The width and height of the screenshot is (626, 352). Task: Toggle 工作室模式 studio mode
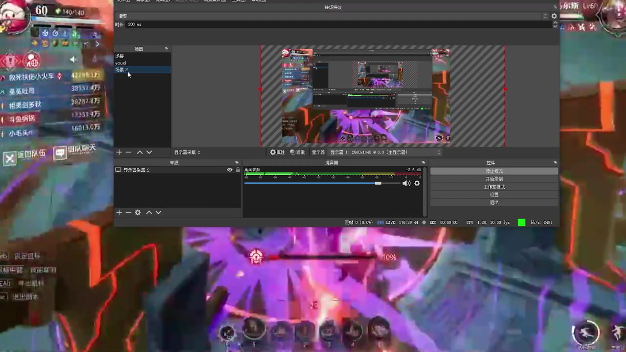point(494,187)
